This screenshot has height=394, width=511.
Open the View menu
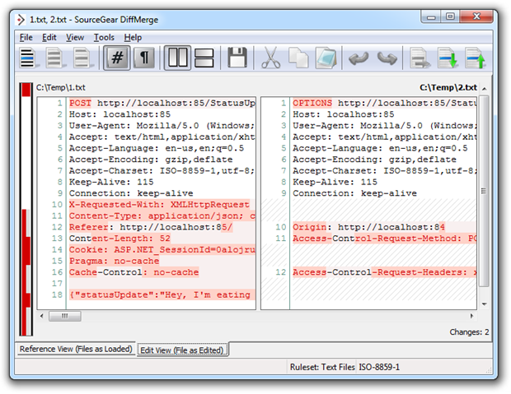coord(75,37)
